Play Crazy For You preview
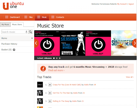The width and height of the screenshot is (137, 108). point(50,85)
